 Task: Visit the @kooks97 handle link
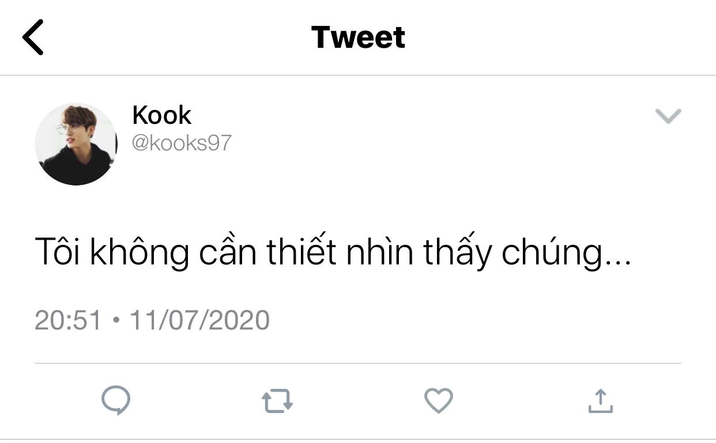click(x=182, y=142)
